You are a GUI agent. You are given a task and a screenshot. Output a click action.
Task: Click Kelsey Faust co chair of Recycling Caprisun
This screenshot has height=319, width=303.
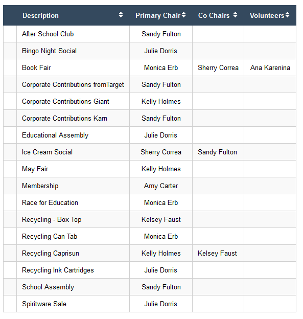coord(217,254)
